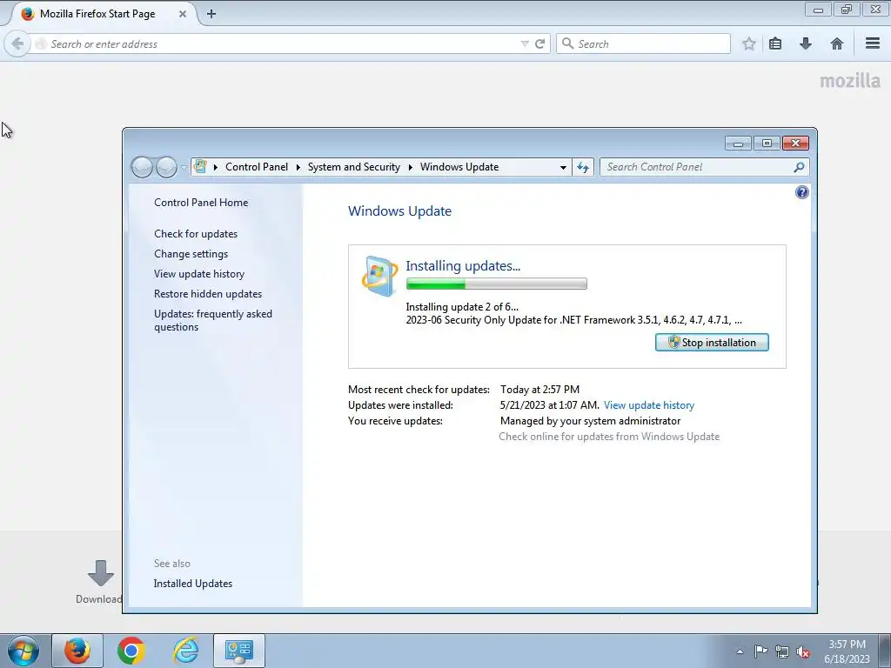Click Check for updates link
Screen dimensions: 891x668
(196, 233)
